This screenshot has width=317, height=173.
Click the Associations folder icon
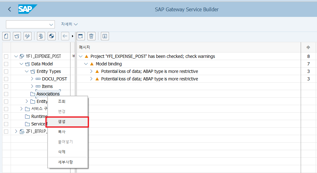pyautogui.click(x=33, y=94)
